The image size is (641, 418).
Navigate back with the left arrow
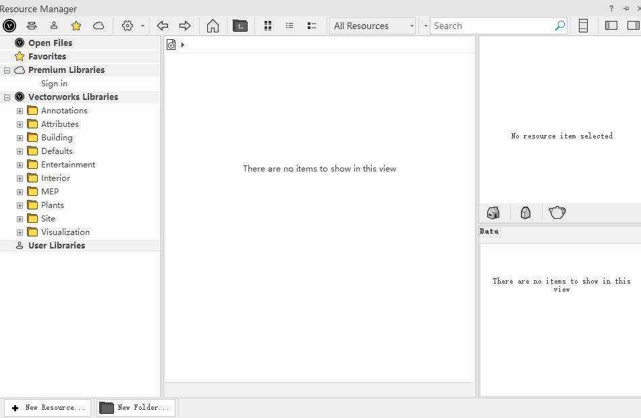click(163, 26)
